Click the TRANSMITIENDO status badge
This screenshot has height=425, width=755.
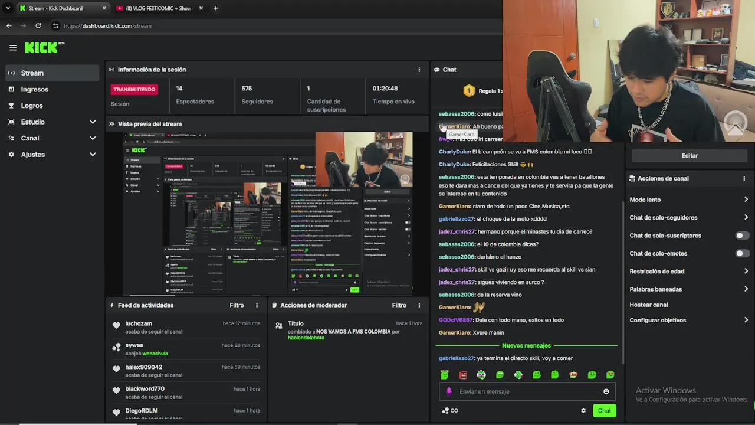point(134,90)
